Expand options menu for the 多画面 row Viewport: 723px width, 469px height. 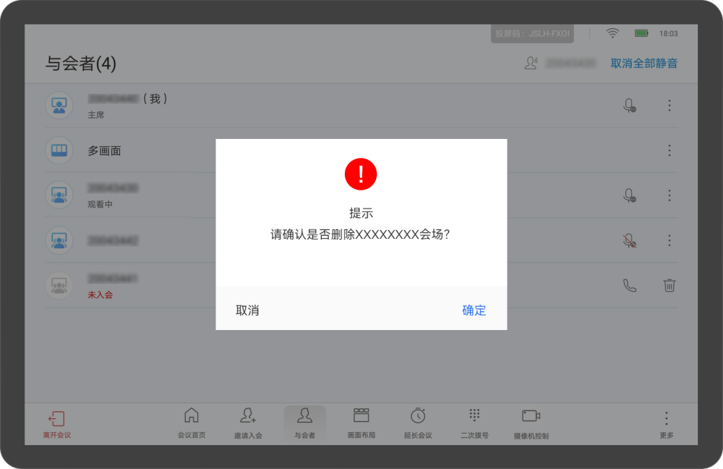[669, 151]
